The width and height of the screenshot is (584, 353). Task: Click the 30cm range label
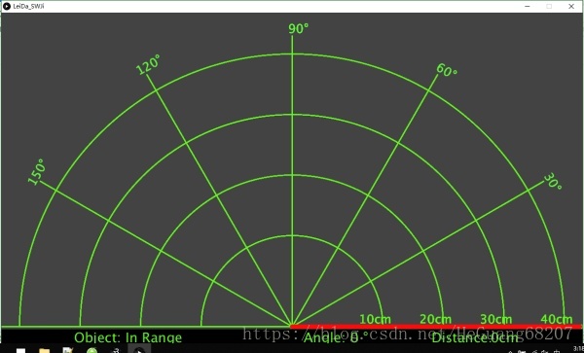[496, 319]
